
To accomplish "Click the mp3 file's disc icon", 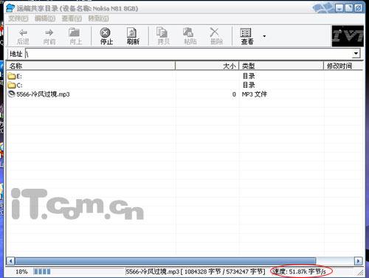I will (x=11, y=94).
